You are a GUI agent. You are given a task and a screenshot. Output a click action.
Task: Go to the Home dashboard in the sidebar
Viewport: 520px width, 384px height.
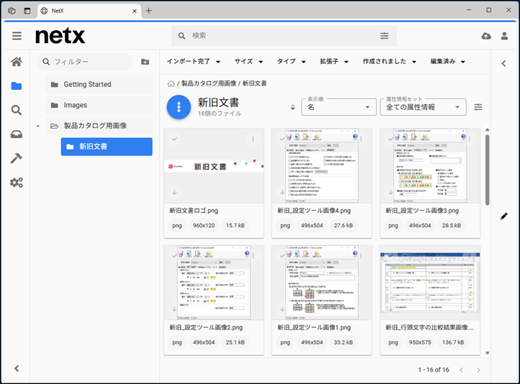(x=16, y=62)
